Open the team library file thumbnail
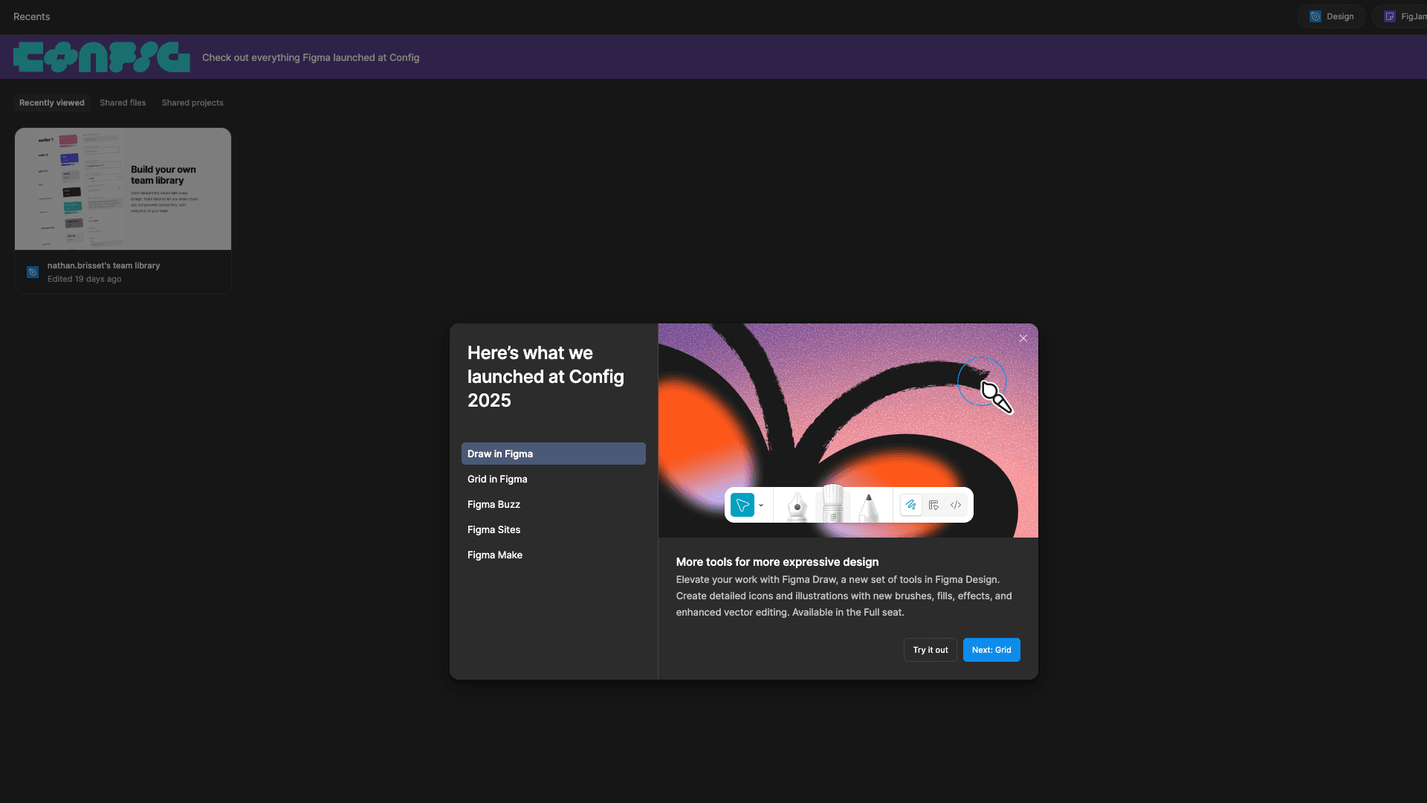Viewport: 1427px width, 803px height. 123,189
